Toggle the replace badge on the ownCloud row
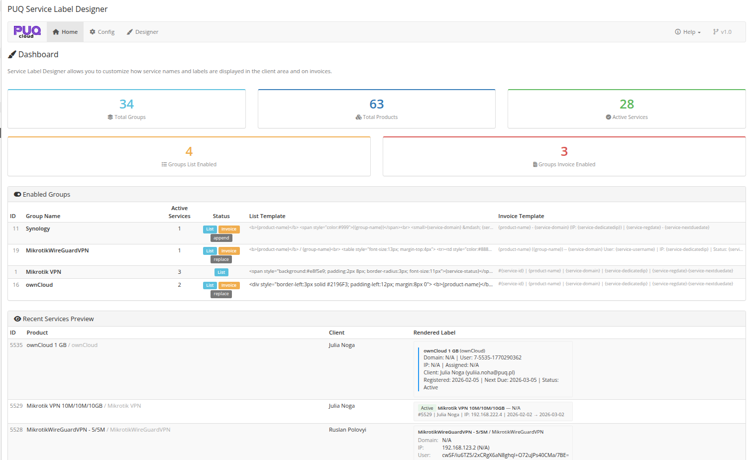 tap(220, 294)
